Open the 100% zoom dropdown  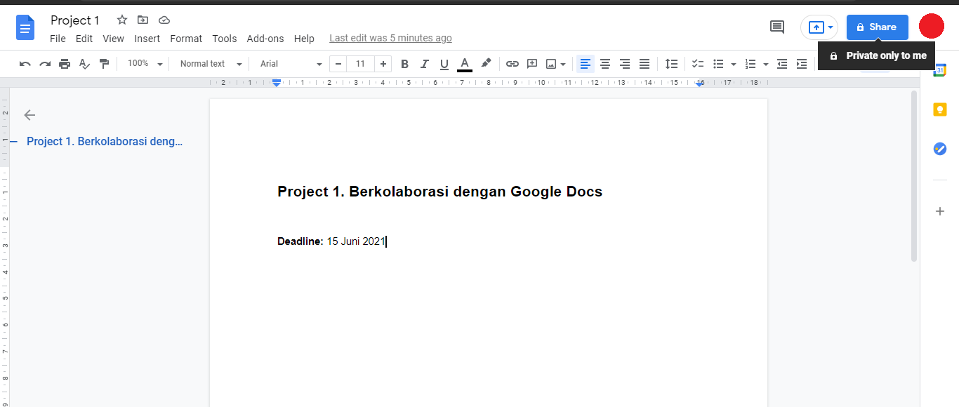[x=145, y=64]
